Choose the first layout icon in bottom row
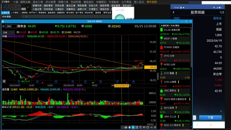Screen dimensions: 231x130 click(5, 9)
